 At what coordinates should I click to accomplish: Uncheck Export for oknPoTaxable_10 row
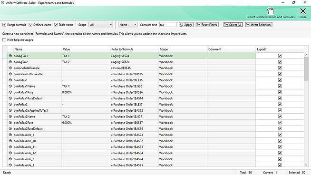[x=280, y=141]
